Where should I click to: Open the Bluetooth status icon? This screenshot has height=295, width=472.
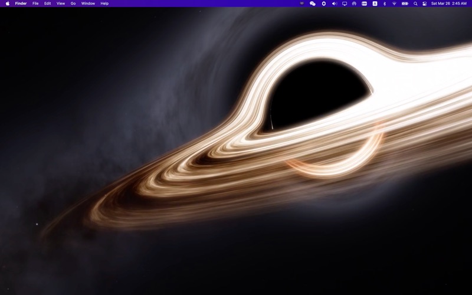385,4
